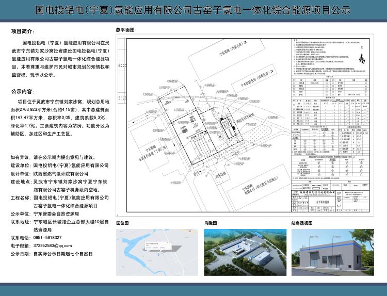Click the 总平面图 section label
The width and height of the screenshot is (387, 296).
(125, 30)
